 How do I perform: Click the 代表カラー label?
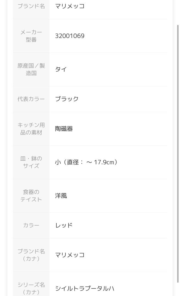click(x=31, y=99)
